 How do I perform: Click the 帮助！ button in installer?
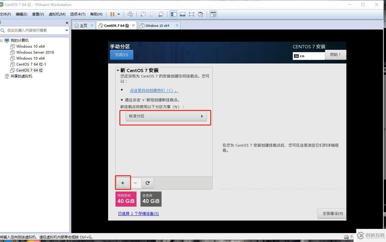click(335, 55)
